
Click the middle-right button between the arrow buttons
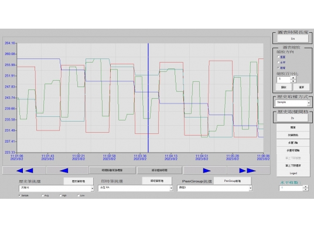pos(159,171)
